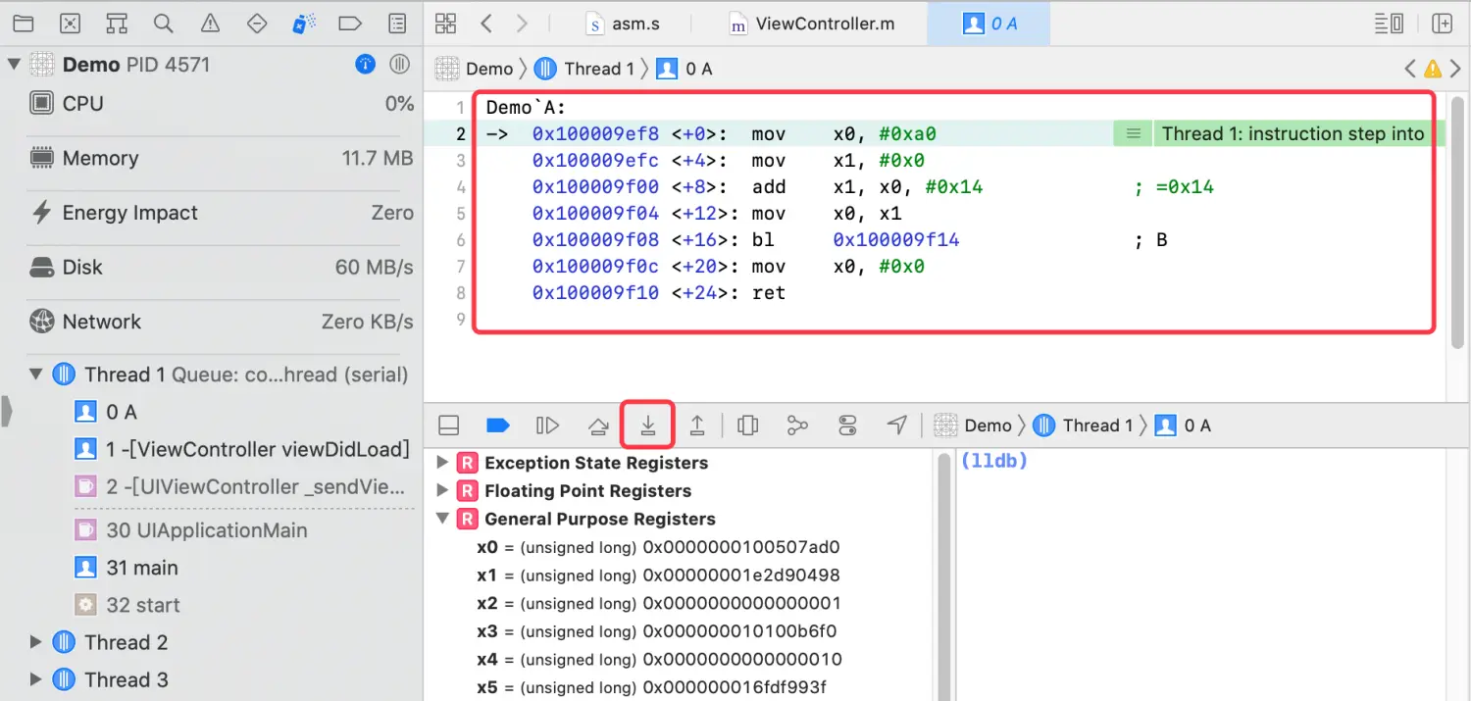Click the editor vertical scrollbar

1459,221
